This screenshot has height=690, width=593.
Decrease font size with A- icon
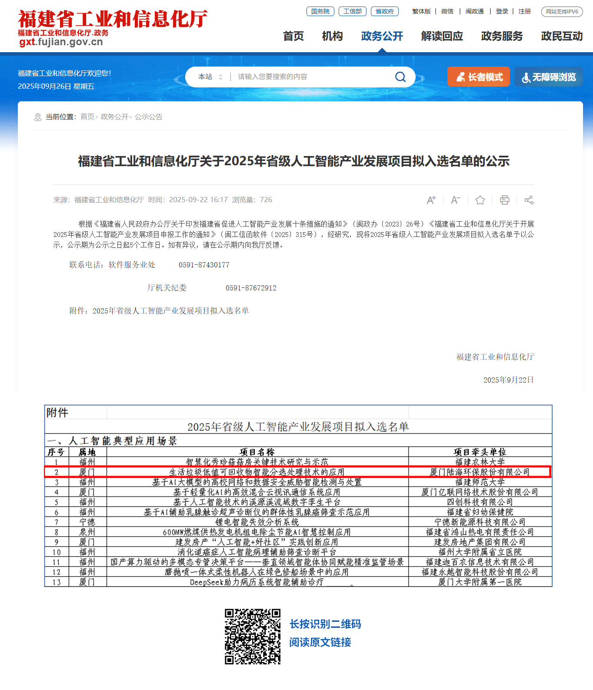455,200
